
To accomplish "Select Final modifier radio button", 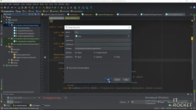I will [x=115, y=57].
